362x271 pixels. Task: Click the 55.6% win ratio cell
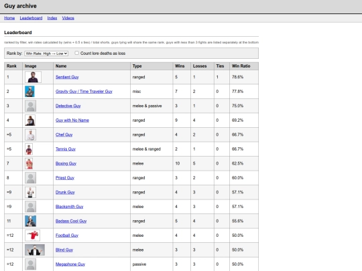244,221
